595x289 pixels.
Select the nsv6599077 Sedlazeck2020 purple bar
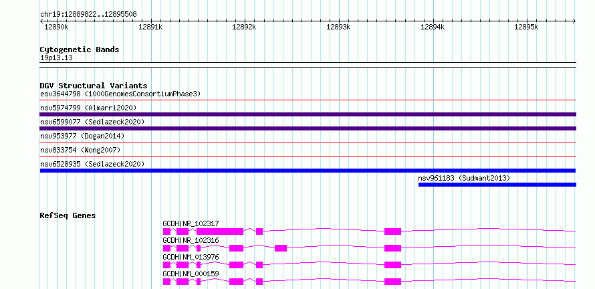pos(308,128)
